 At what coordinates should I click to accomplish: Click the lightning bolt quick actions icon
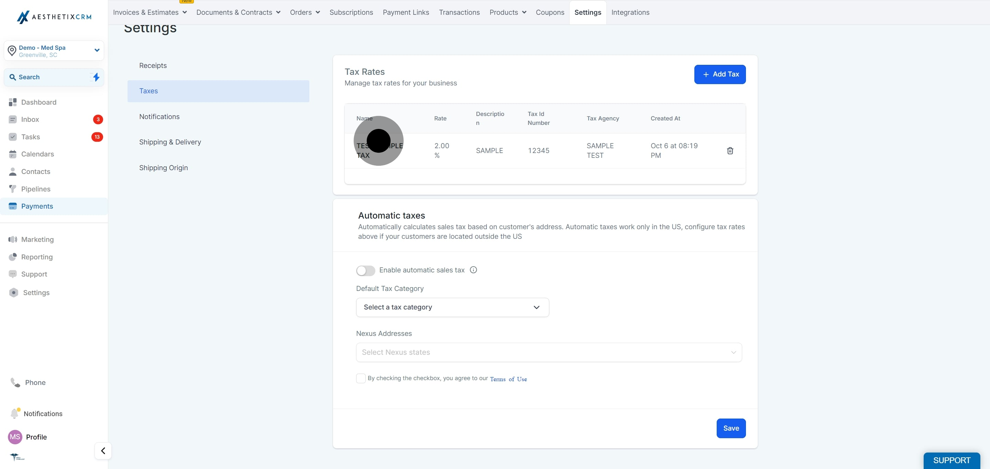point(96,77)
